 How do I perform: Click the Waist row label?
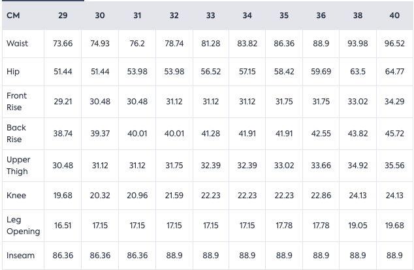(x=17, y=44)
